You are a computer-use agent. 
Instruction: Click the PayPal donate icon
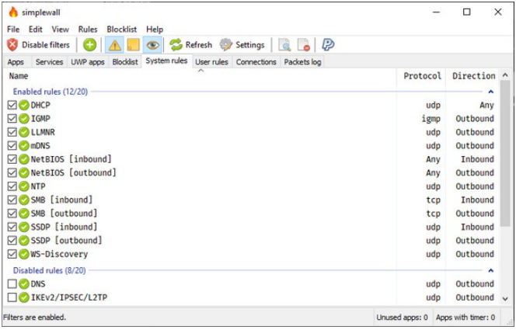click(x=328, y=45)
